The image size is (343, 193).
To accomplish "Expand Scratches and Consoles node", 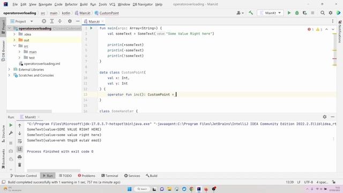I will tap(10, 75).
